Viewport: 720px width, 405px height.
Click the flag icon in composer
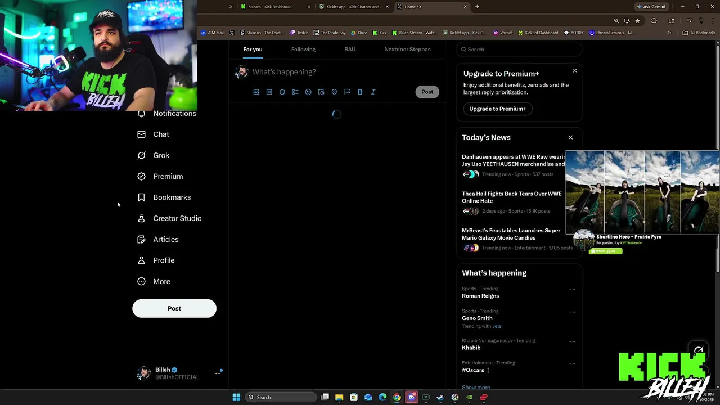[347, 92]
